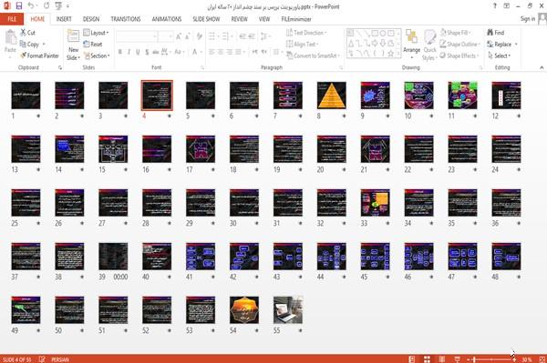Click the Save icon in quick access toolbar
The height and width of the screenshot is (363, 547).
[19, 6]
